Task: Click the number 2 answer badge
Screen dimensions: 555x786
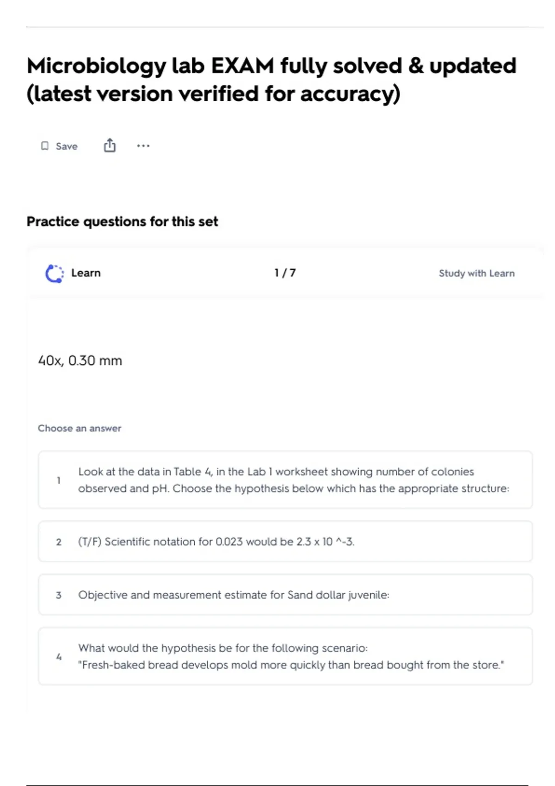Action: (59, 542)
